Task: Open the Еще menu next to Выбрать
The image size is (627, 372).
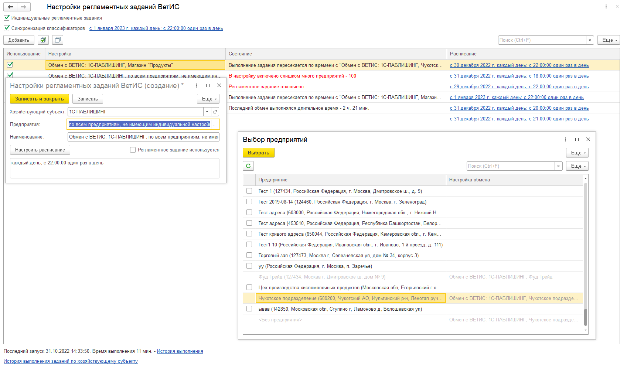Action: pyautogui.click(x=577, y=153)
